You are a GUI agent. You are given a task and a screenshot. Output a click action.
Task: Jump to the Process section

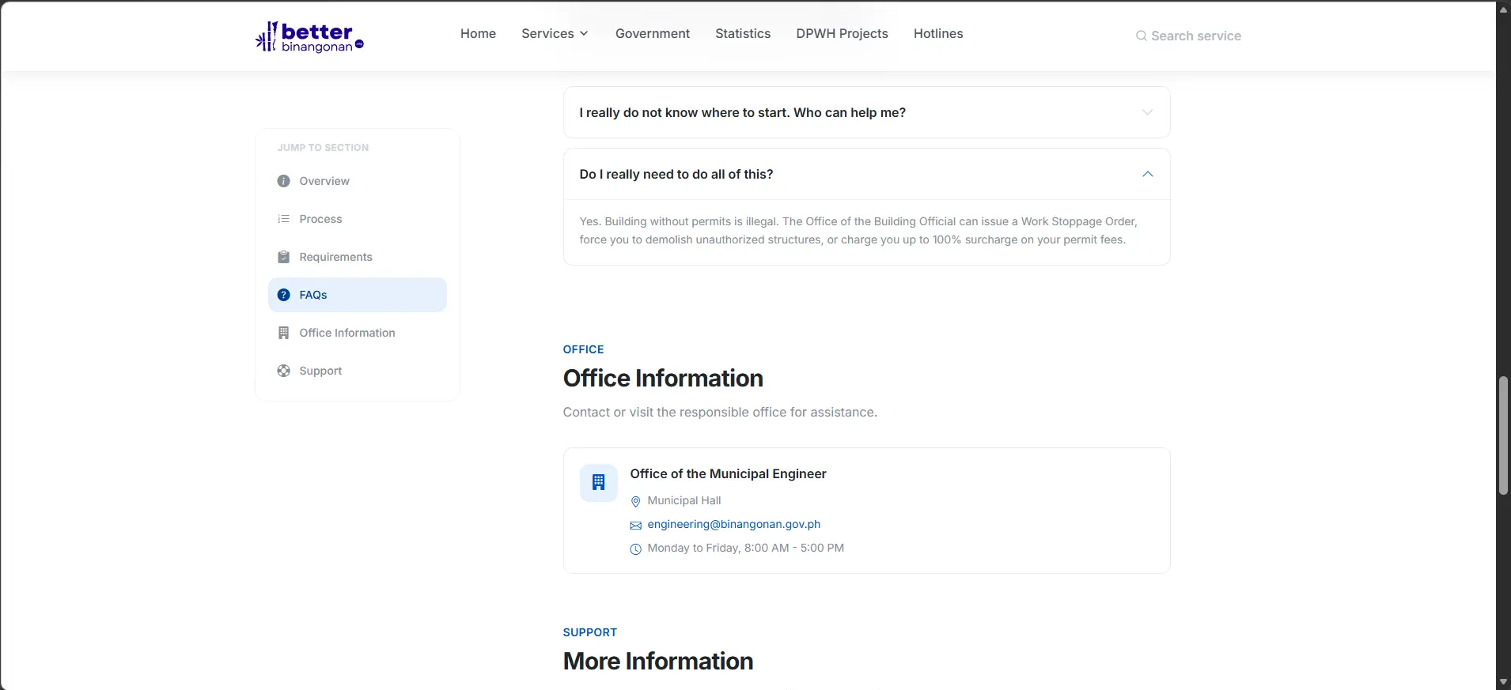point(357,219)
